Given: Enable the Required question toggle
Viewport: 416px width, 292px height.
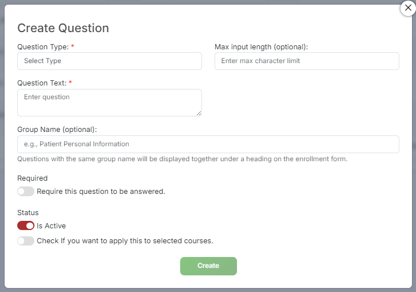Looking at the screenshot, I should 26,191.
